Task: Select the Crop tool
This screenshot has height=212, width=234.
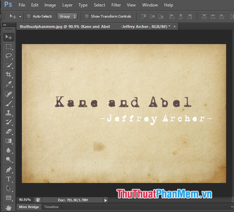Action: 9,74
